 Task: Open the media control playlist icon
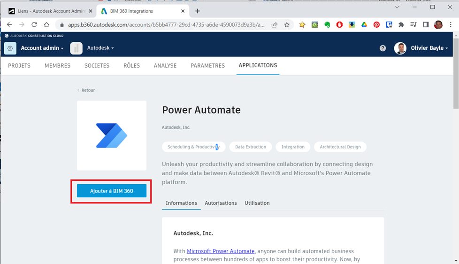click(413, 25)
